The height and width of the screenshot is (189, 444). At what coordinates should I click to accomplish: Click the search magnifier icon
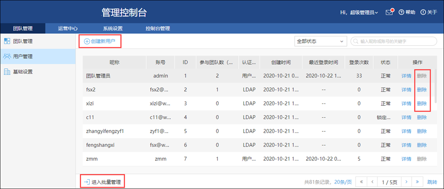click(356, 42)
